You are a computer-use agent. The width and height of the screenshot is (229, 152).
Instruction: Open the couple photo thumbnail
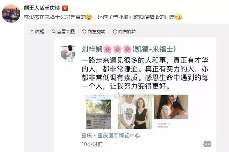(135, 112)
